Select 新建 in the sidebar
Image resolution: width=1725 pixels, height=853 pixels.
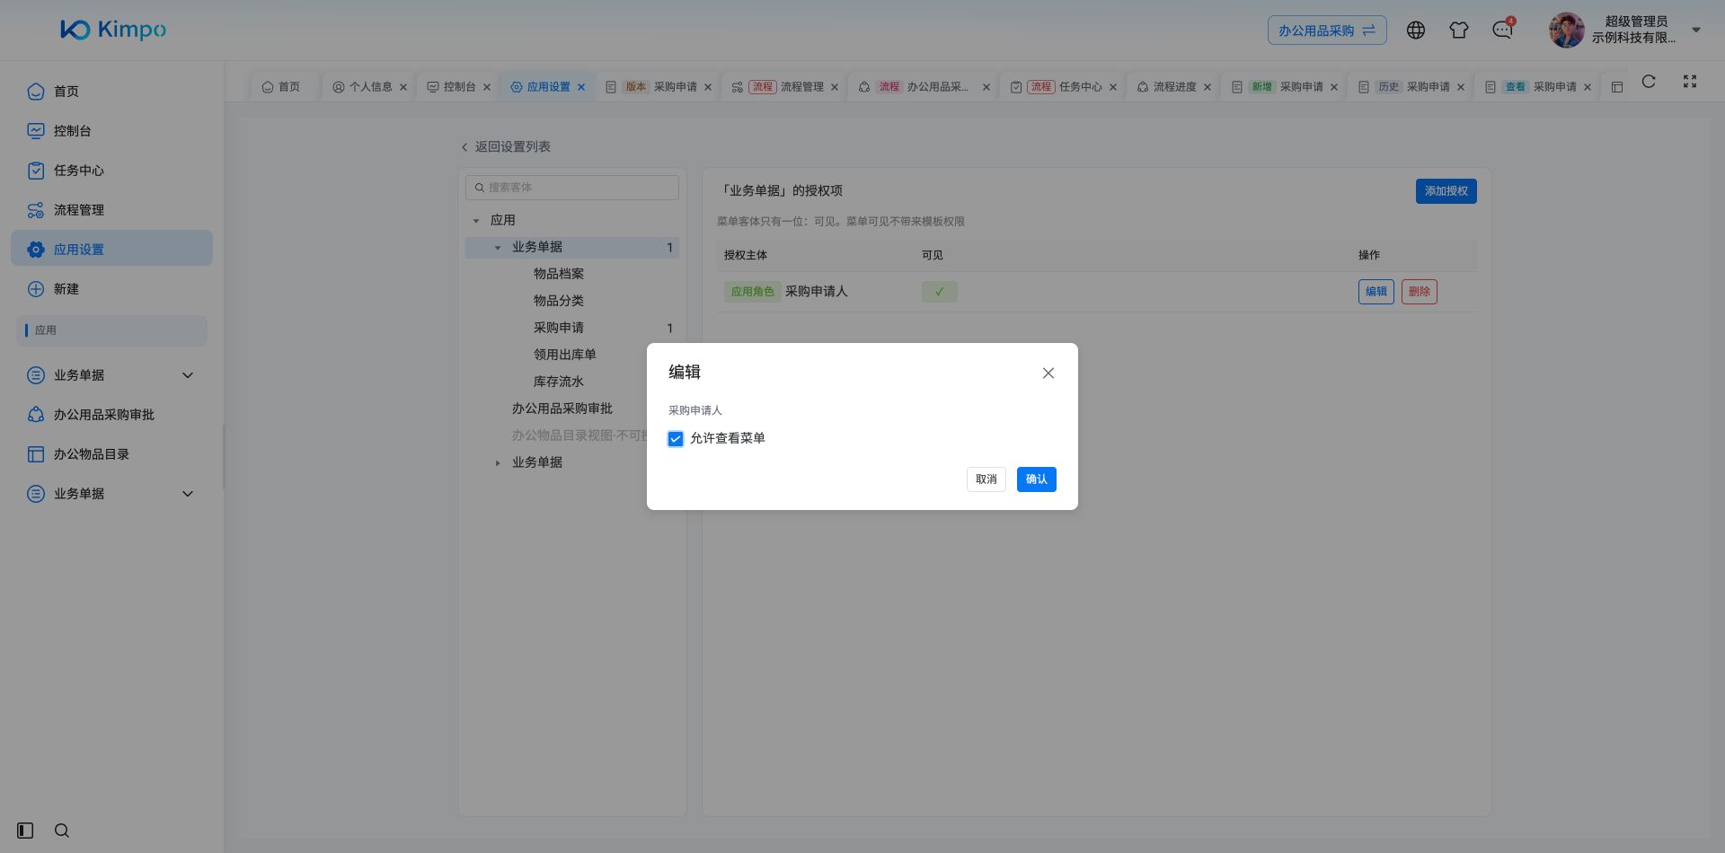pos(112,289)
